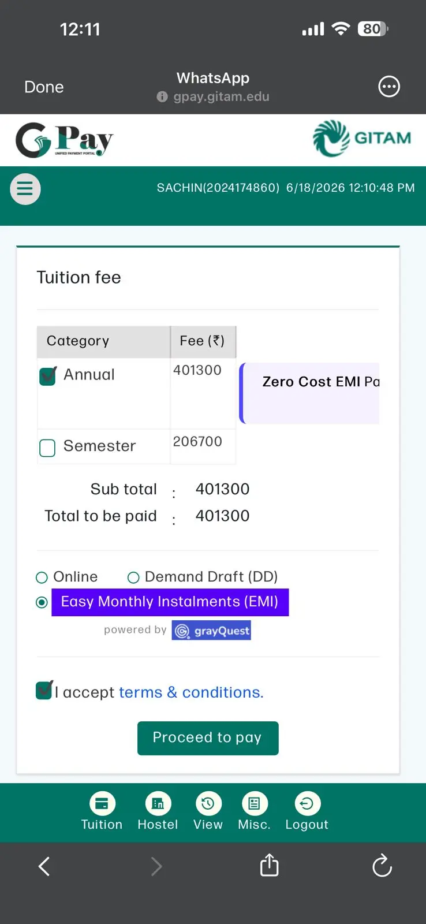Tap the Zero Cost EMI banner
The image size is (426, 924).
pyautogui.click(x=309, y=393)
